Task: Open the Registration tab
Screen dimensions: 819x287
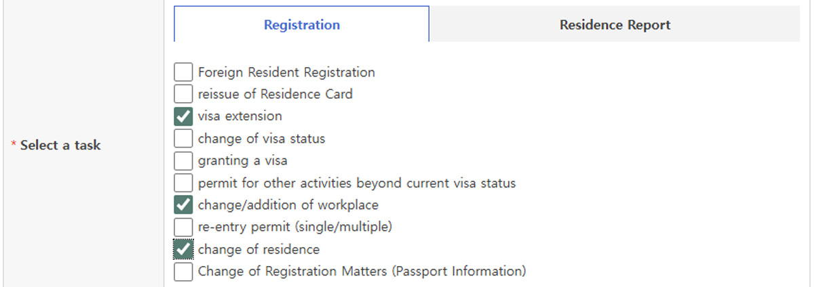Action: point(302,25)
